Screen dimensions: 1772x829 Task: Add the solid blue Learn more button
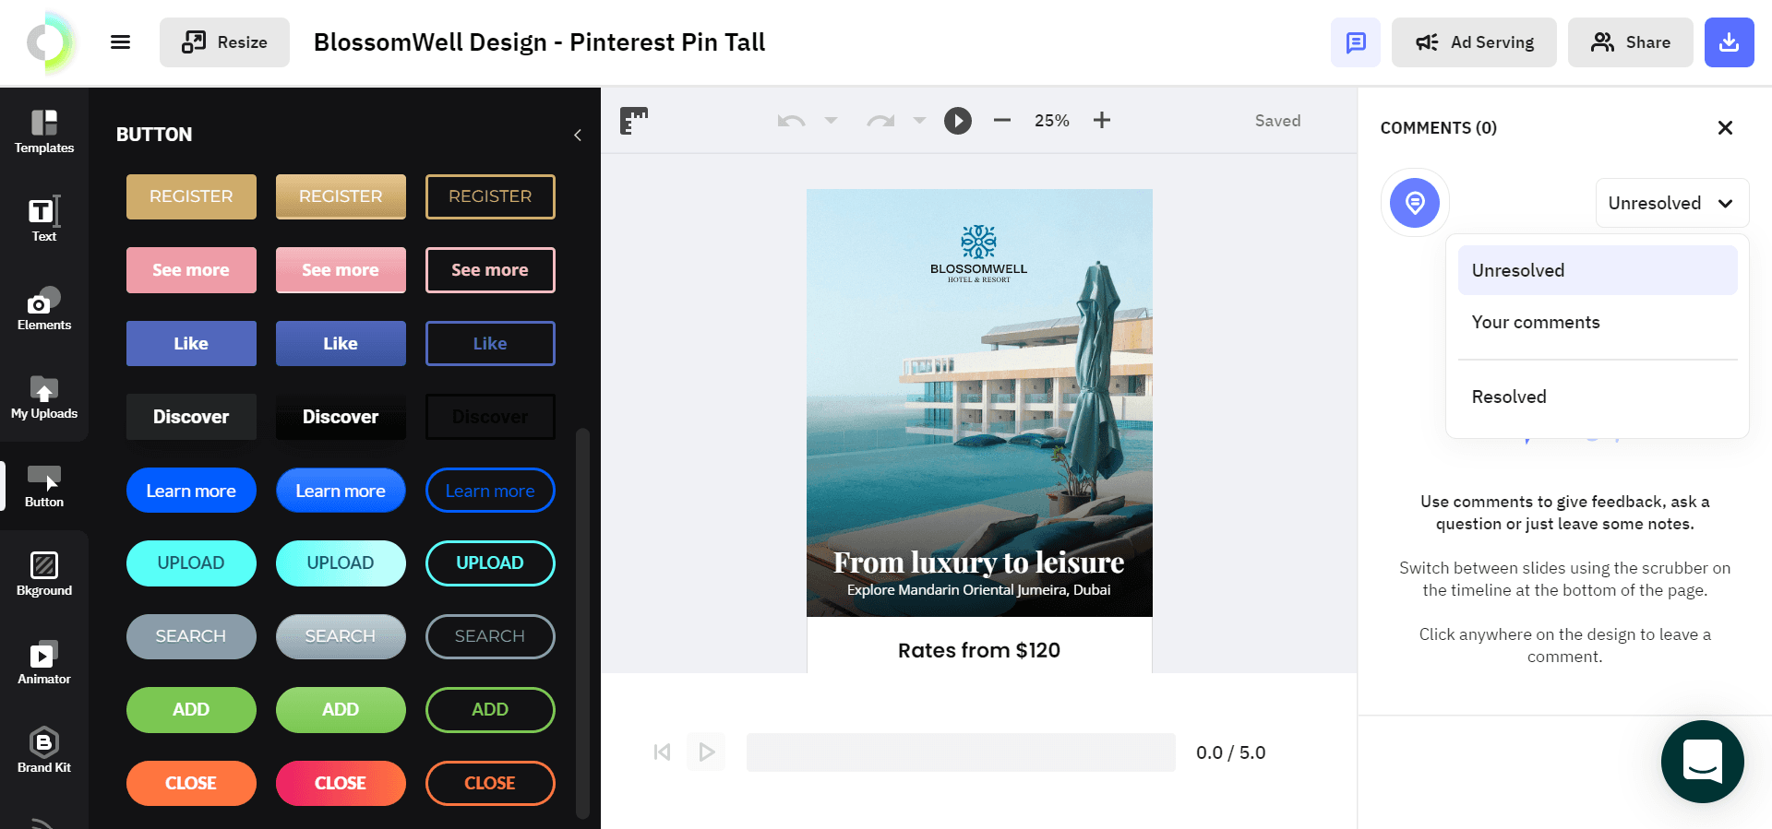[191, 491]
